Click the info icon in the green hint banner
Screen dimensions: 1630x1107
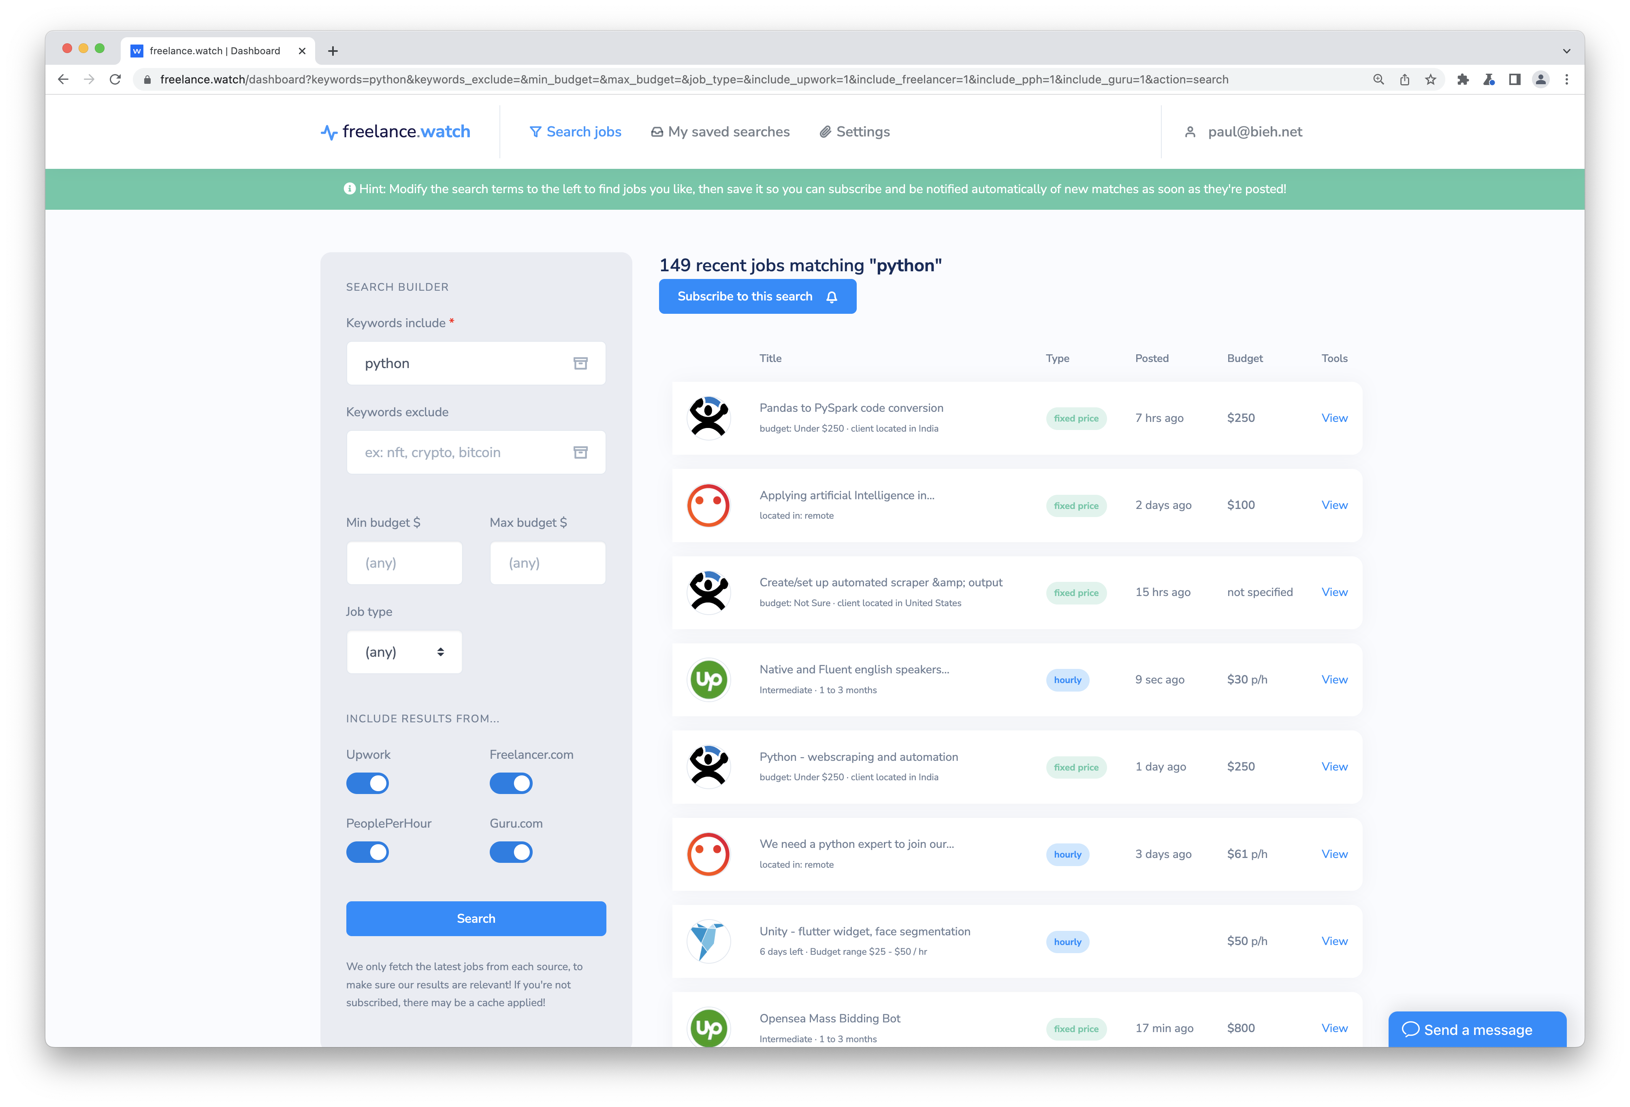[349, 189]
